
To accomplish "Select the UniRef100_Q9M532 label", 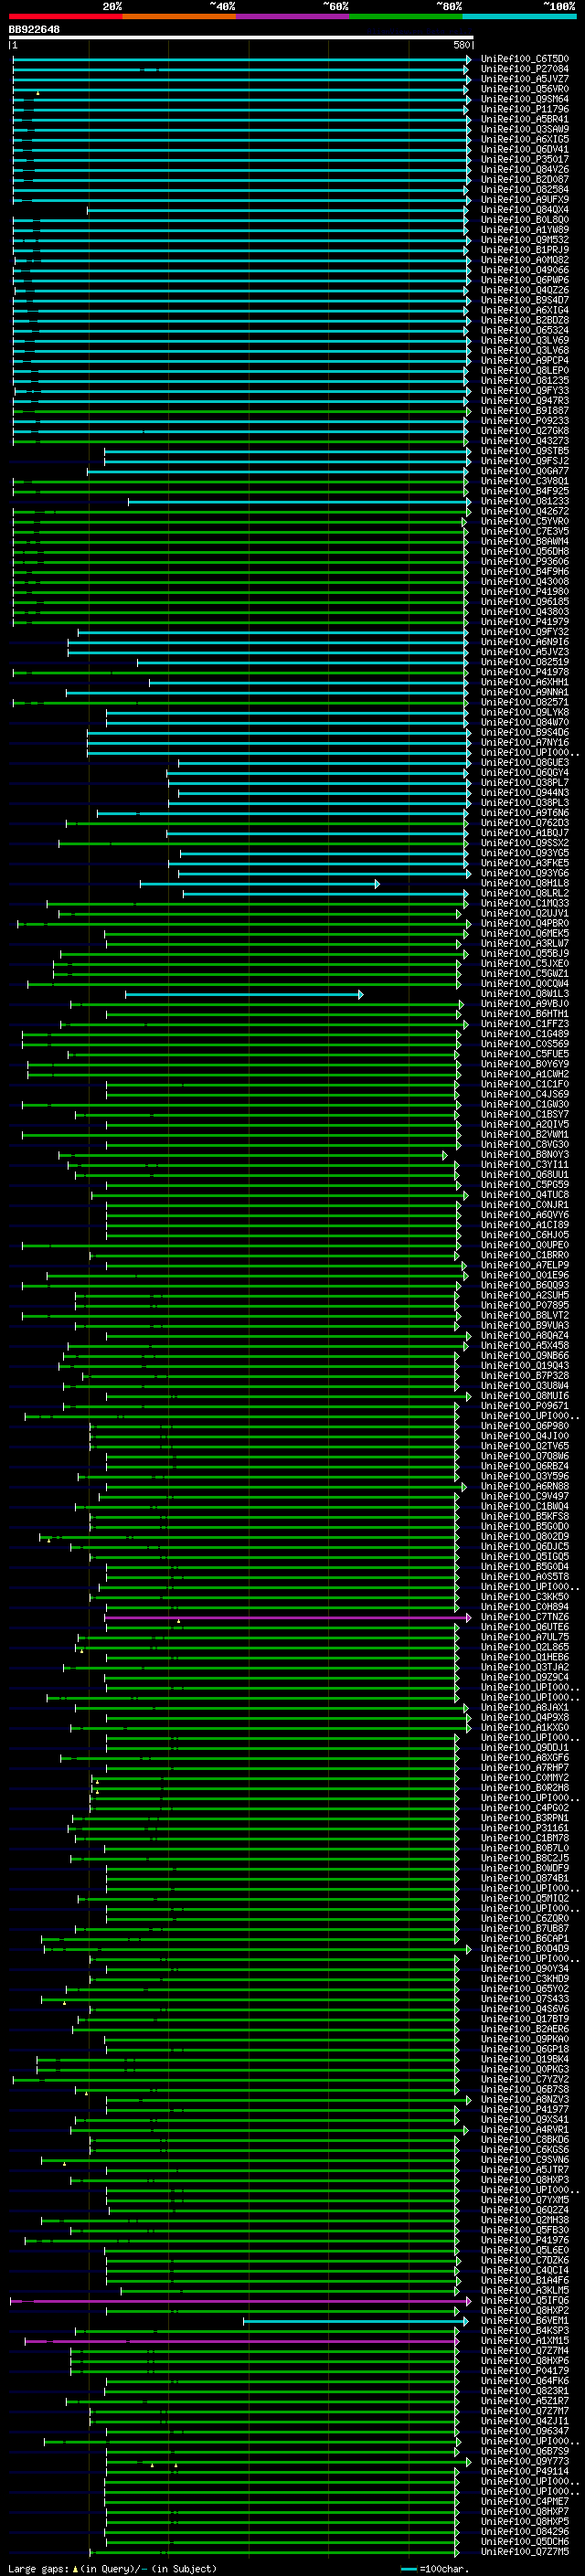I will click(x=525, y=240).
